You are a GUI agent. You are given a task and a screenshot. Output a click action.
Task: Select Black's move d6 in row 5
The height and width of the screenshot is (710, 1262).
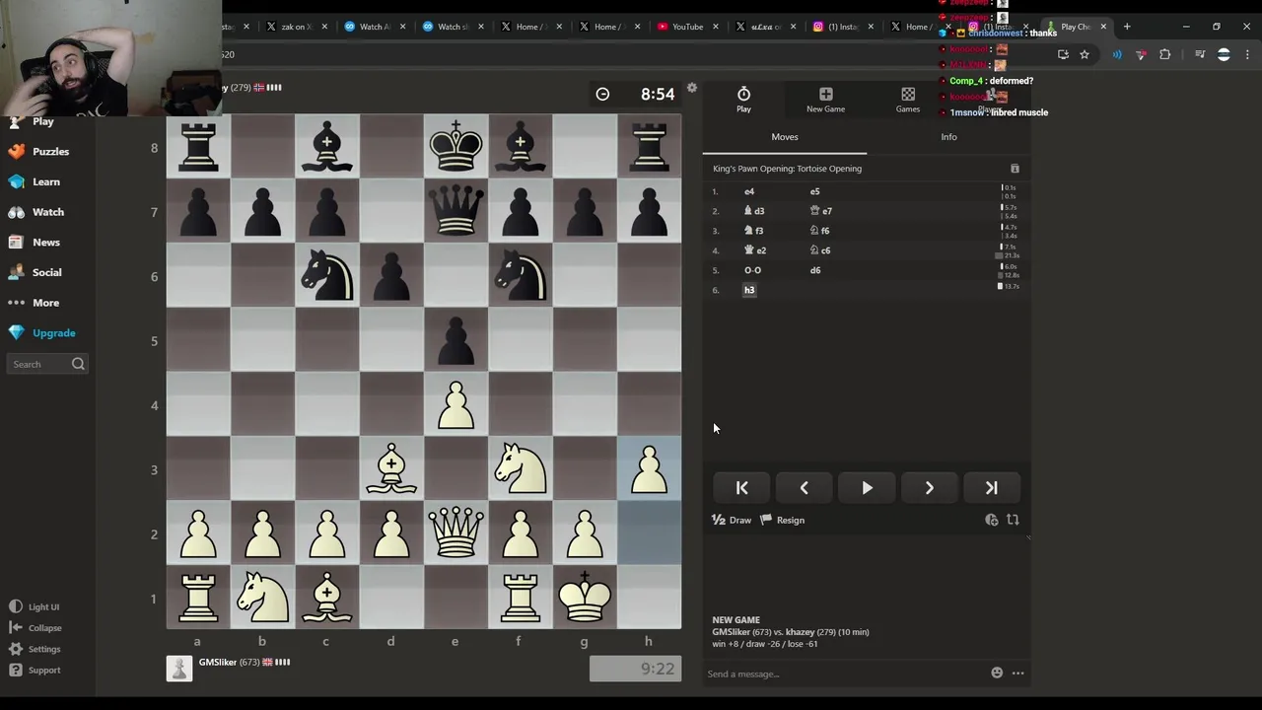[x=815, y=270]
